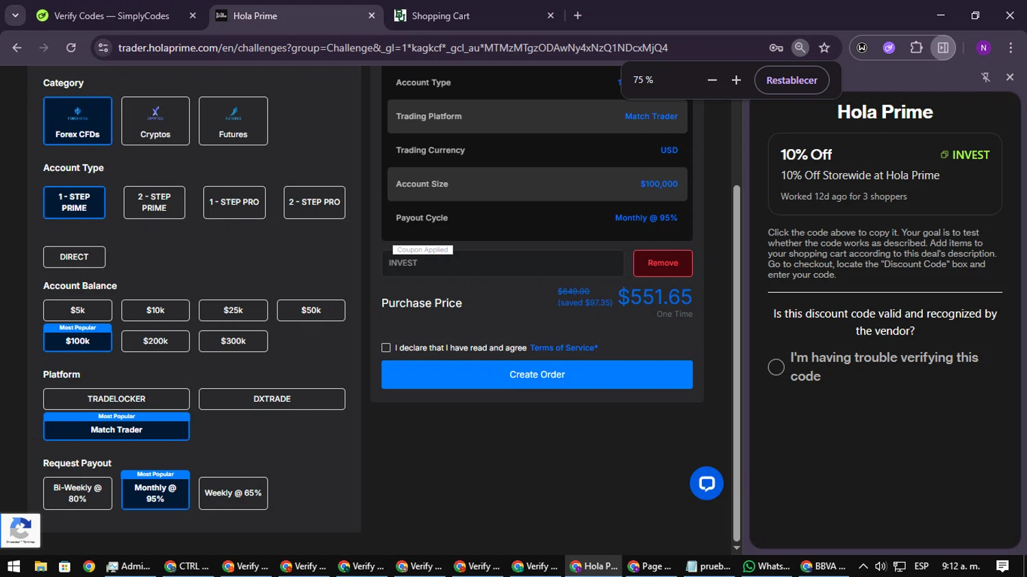Choose 2-STEP PRO account type

[x=314, y=203]
